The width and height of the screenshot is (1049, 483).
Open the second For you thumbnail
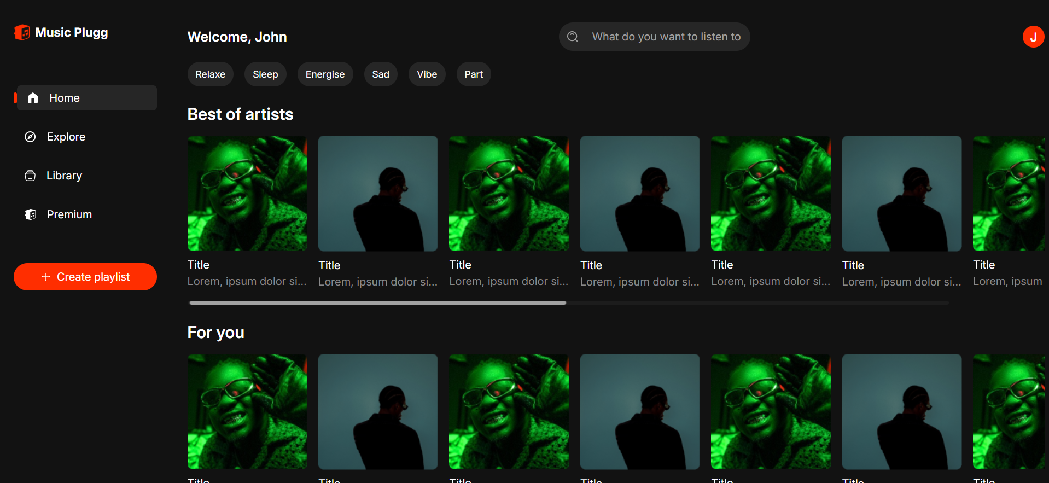point(378,412)
